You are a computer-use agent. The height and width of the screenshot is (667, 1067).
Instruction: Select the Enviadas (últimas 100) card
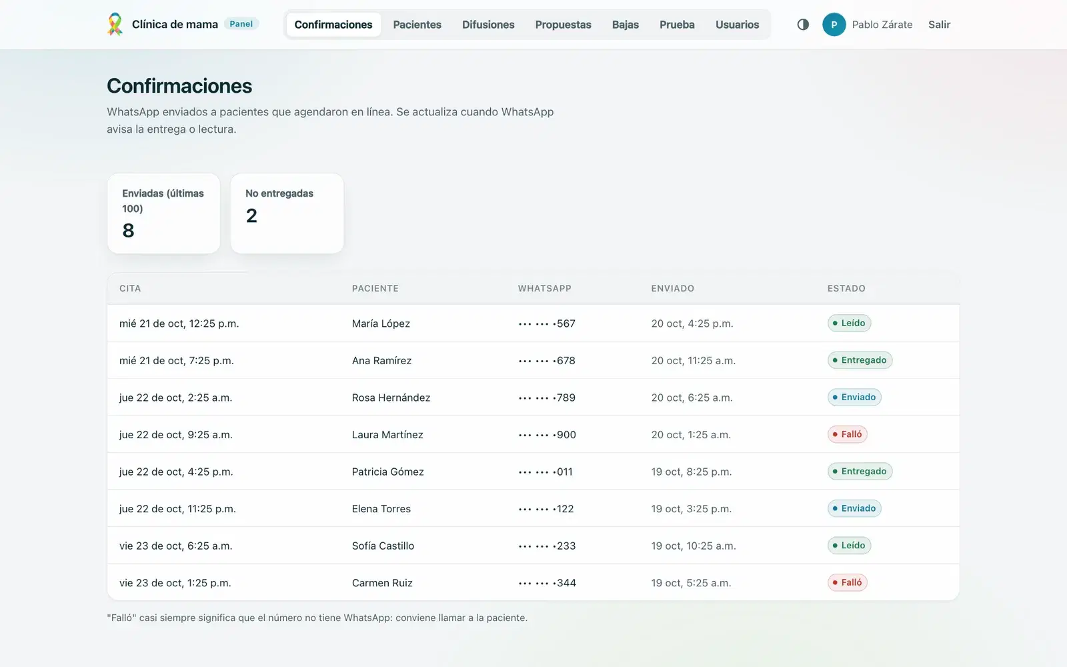163,213
